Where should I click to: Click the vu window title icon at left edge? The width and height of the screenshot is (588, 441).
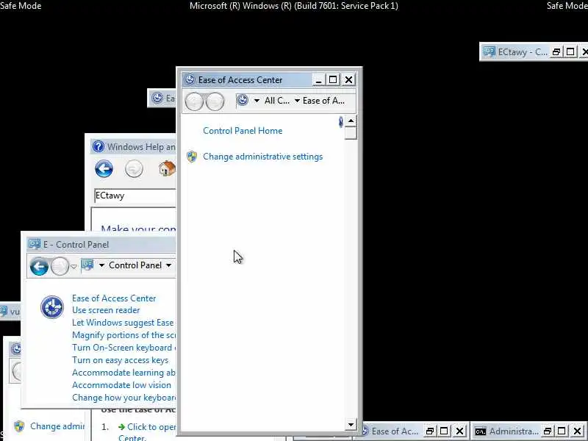[4, 311]
